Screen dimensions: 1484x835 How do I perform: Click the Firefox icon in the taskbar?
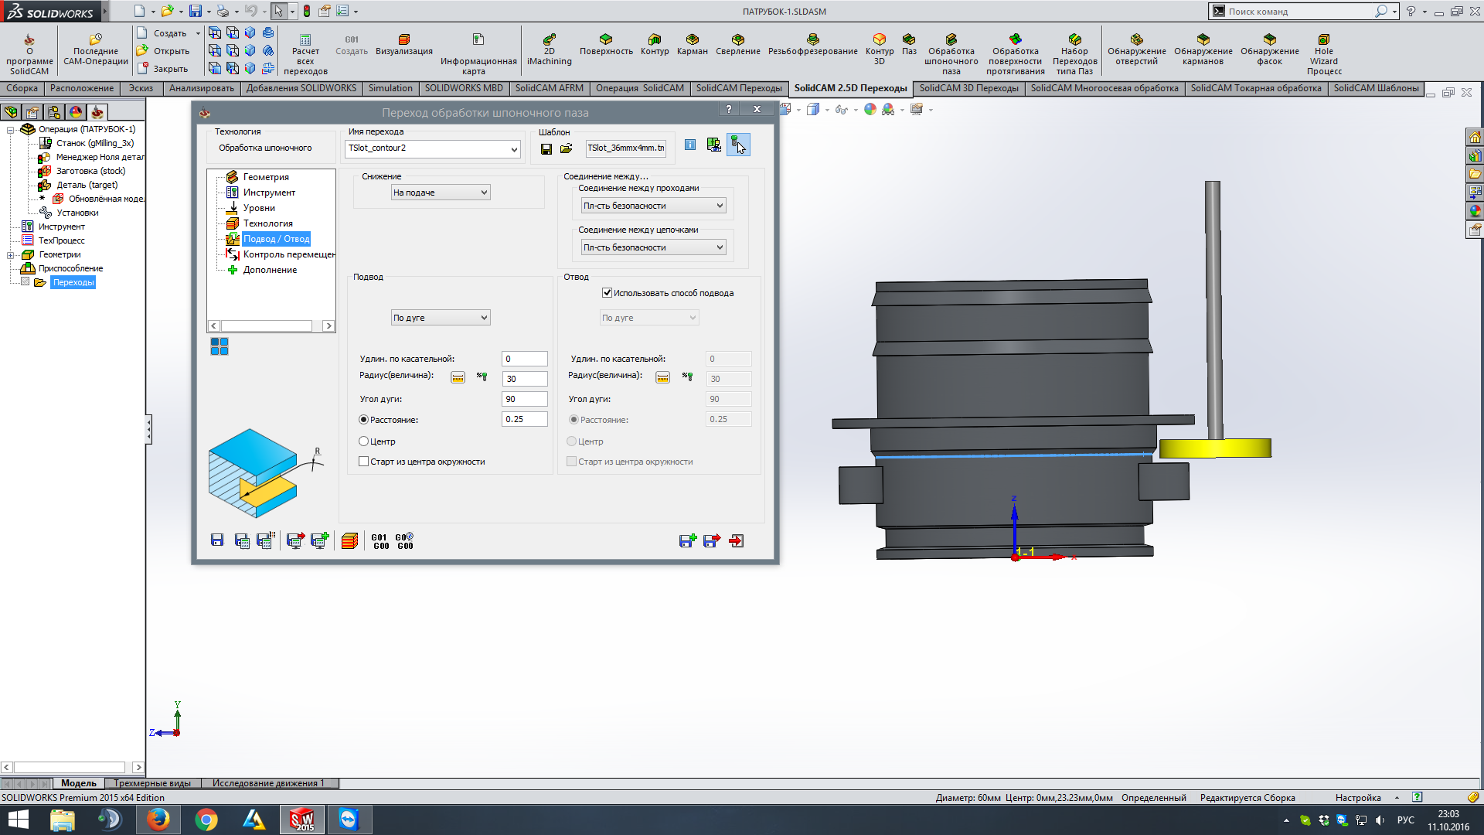158,820
